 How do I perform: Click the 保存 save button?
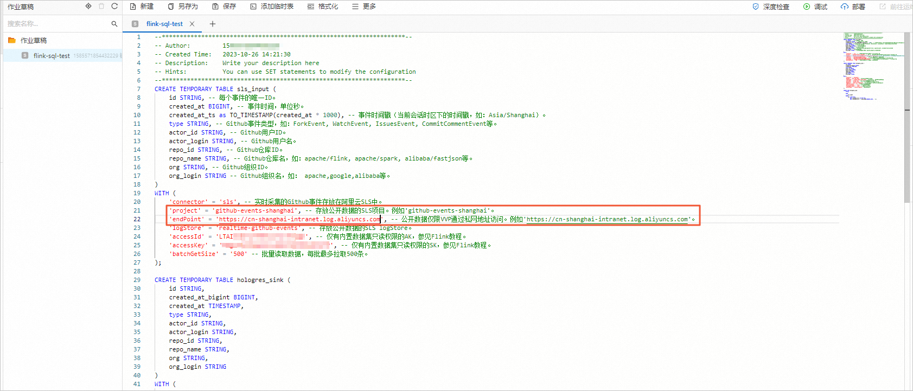coord(224,7)
